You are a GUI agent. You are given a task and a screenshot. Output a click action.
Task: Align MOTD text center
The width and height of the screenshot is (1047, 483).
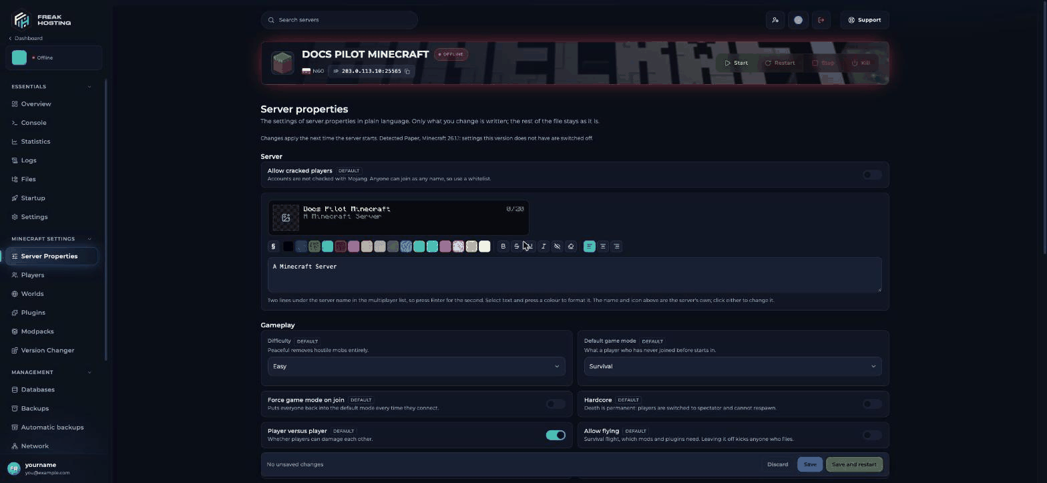(603, 247)
